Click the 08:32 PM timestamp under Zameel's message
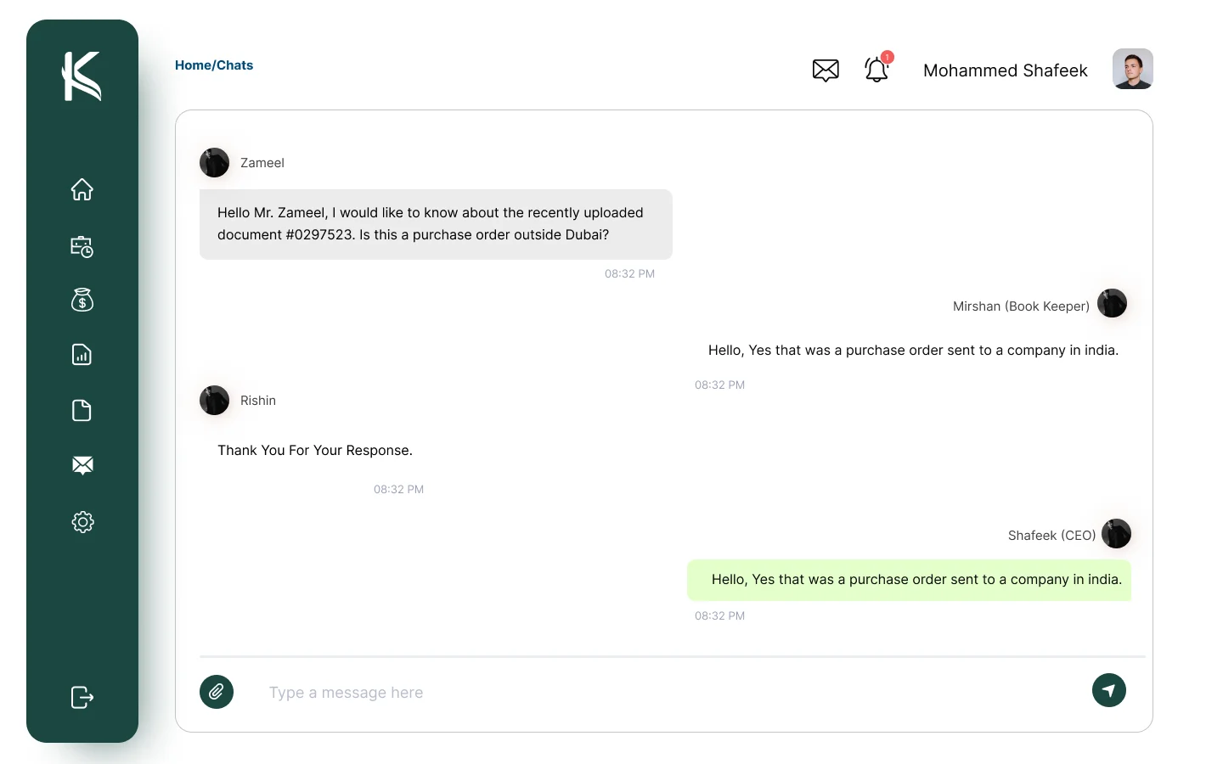 [629, 274]
